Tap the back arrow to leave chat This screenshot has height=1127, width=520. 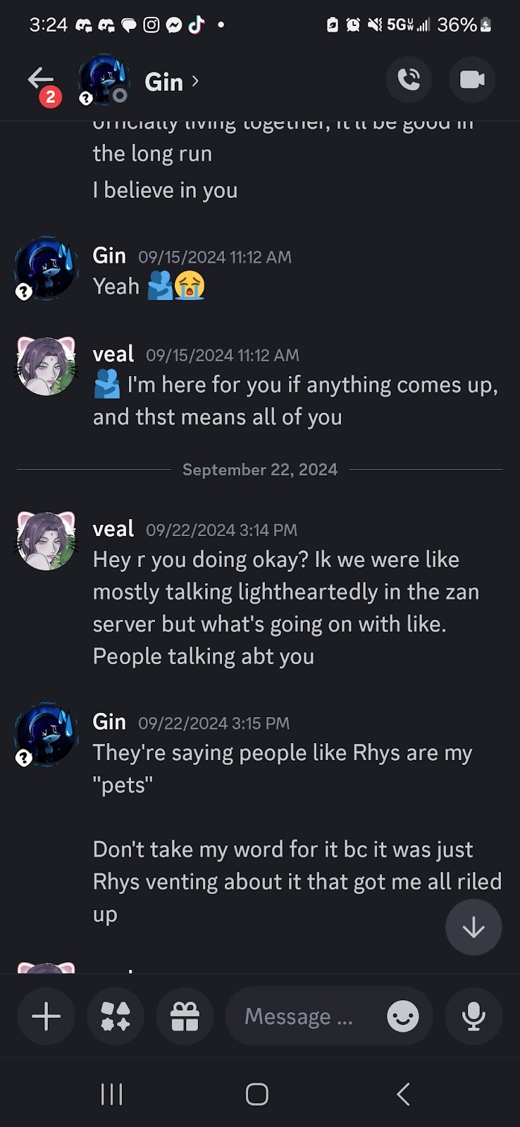41,79
